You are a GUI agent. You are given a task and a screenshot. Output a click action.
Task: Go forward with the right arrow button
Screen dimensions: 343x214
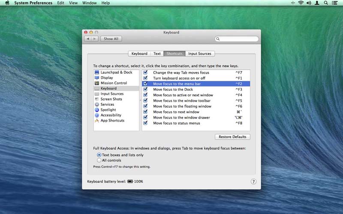pos(94,39)
